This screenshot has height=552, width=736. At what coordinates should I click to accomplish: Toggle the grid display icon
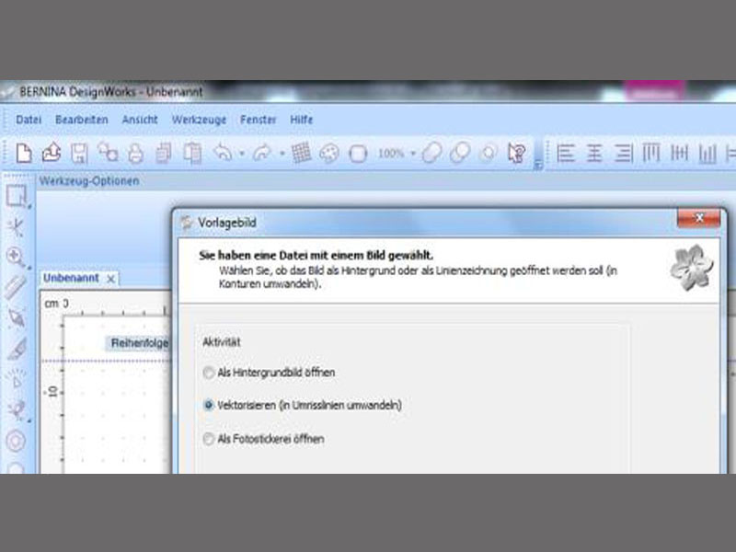(302, 153)
